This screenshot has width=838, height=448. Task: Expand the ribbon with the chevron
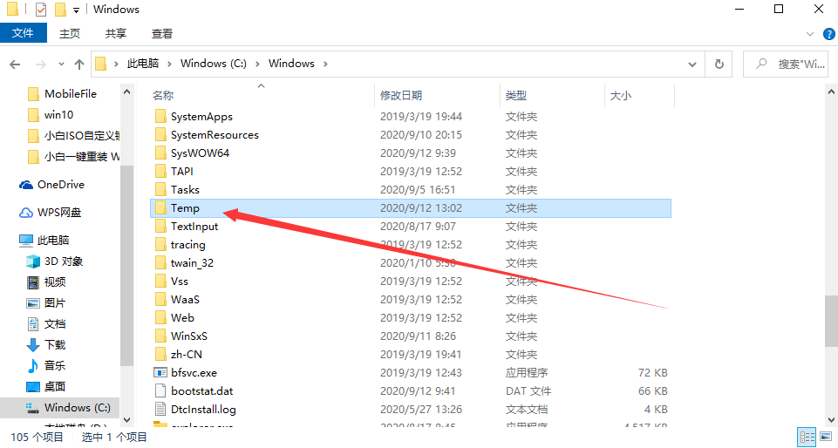click(x=811, y=33)
